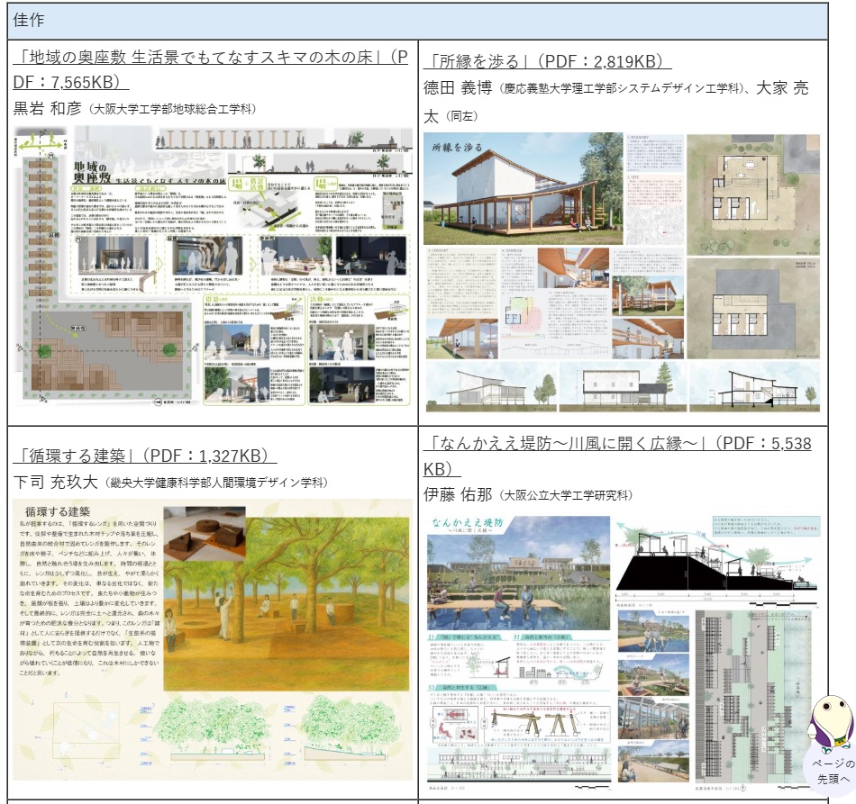Click the 所縁を渉る poster thumbnail

pyautogui.click(x=622, y=273)
